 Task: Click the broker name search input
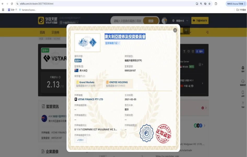click(127, 21)
